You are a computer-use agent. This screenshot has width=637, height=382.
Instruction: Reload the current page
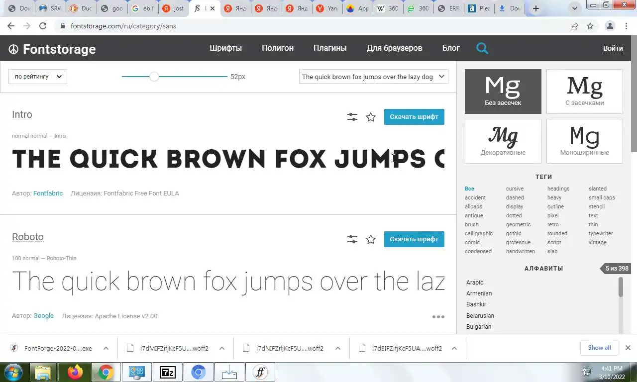click(x=43, y=26)
